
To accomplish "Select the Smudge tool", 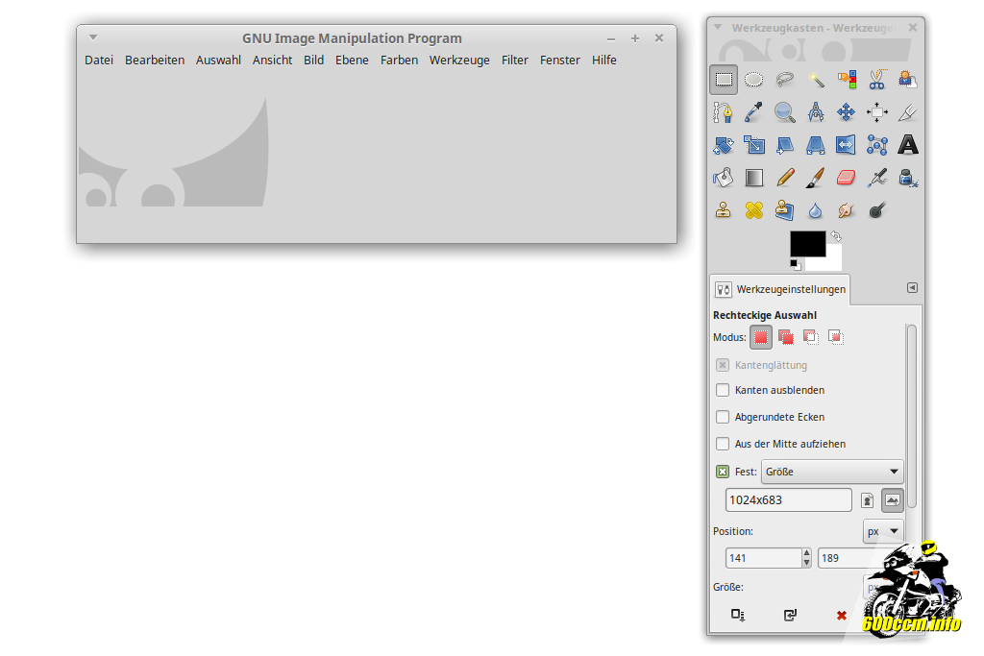I will tap(846, 210).
